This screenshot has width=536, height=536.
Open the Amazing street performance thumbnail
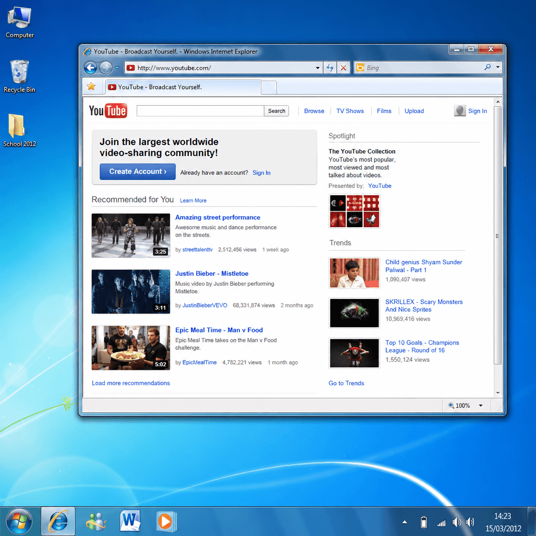tap(130, 236)
